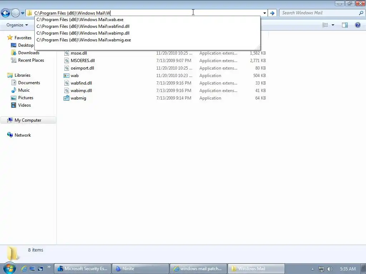366x274 pixels.
Task: Select Network in navigation pane
Action: pos(19,135)
